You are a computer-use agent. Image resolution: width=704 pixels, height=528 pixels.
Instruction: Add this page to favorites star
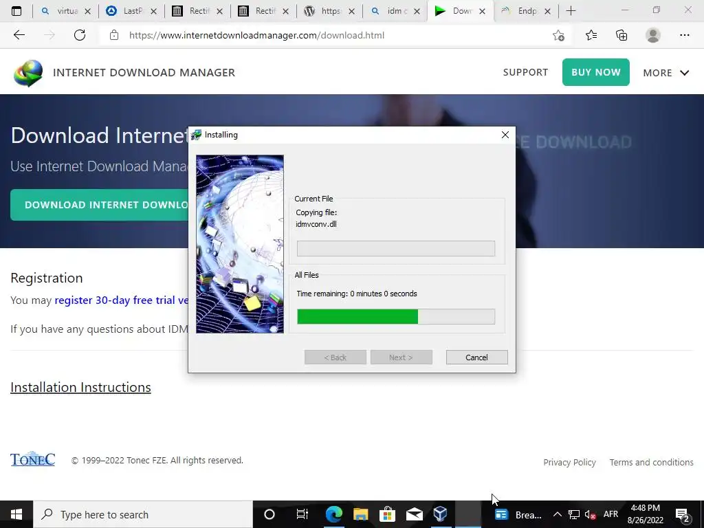(x=558, y=35)
